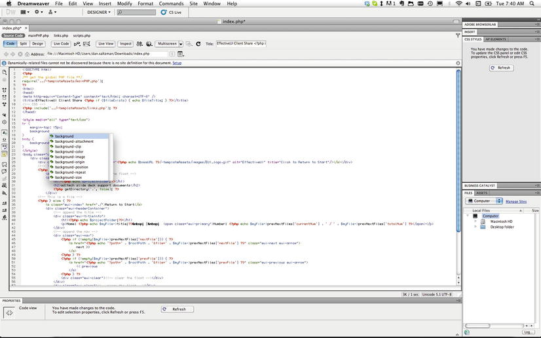Screen dimensions: 541x338
Task: Expand the Macintosh HD tree item
Action: point(476,221)
